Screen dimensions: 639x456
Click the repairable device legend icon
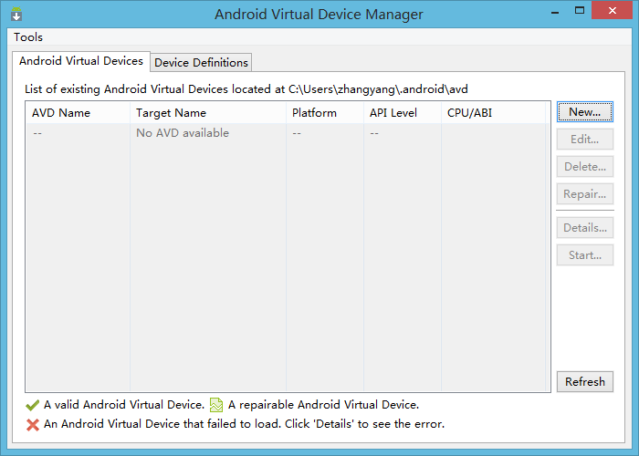pos(216,404)
